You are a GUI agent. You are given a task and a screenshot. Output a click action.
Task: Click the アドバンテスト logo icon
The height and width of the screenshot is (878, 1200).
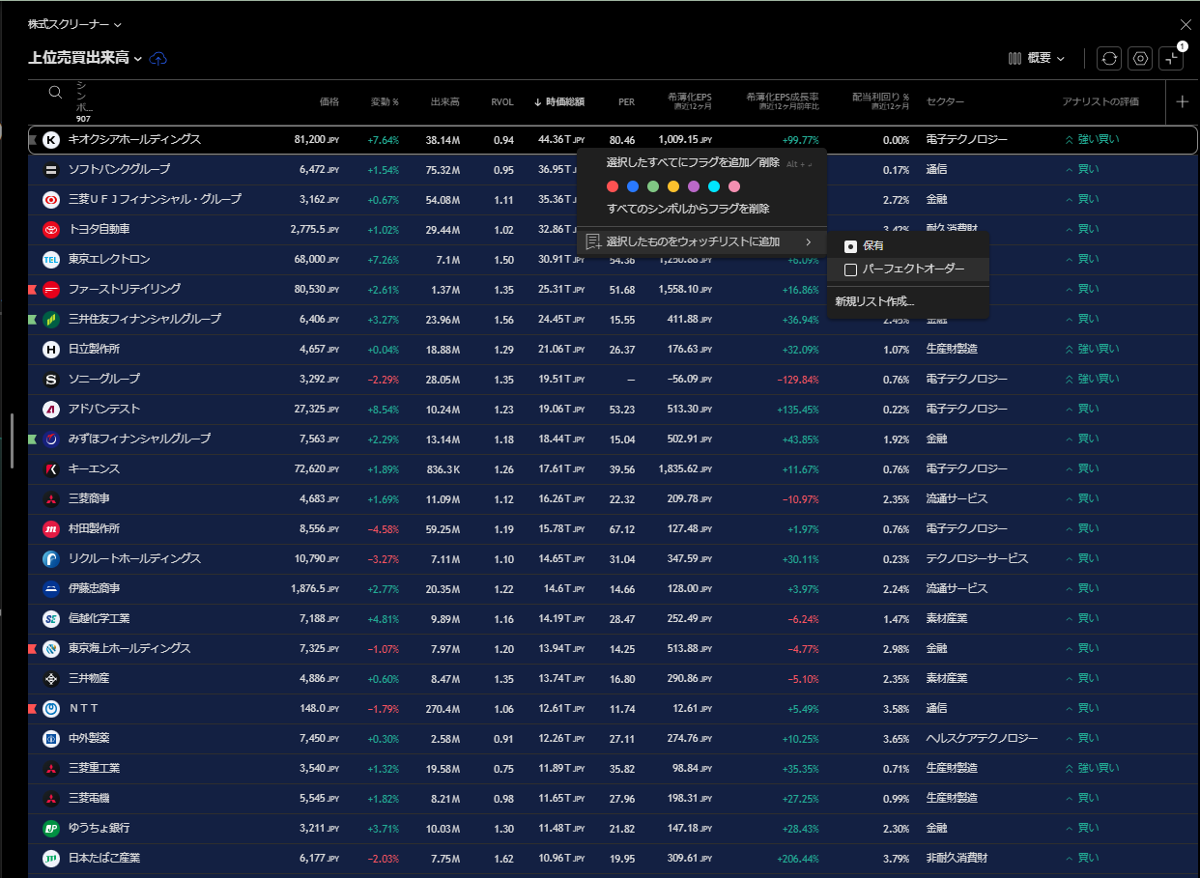point(51,410)
